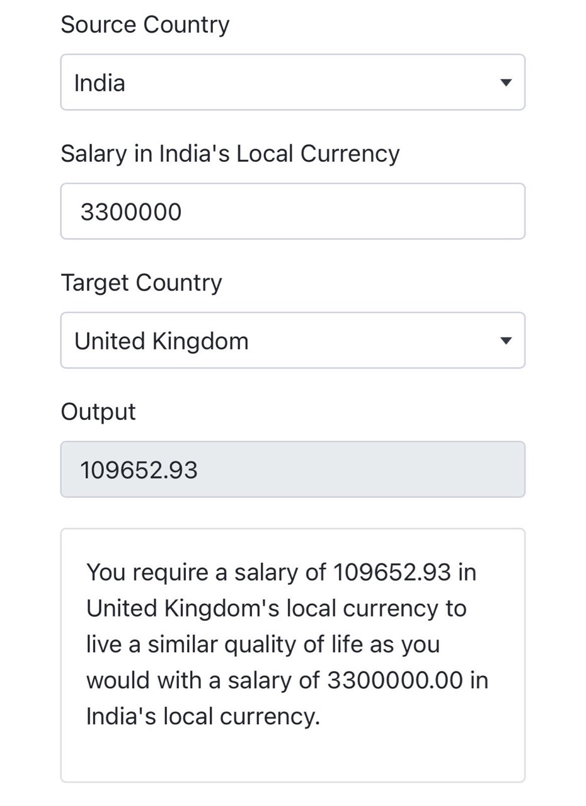The image size is (586, 806).
Task: Click '109652.93' in the result paragraph
Action: (392, 572)
